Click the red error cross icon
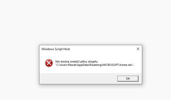The width and height of the screenshot is (171, 100). tap(49, 63)
